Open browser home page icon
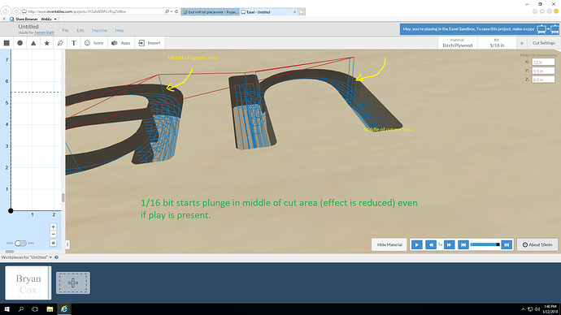Screen dimensions: 561x315 point(535,11)
